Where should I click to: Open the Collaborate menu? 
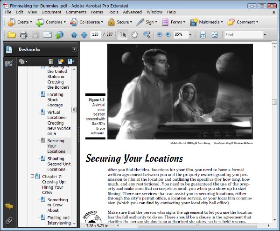[86, 22]
